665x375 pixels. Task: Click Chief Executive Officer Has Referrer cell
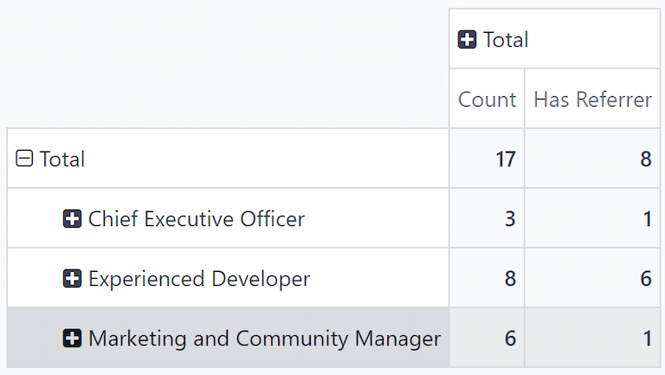592,219
